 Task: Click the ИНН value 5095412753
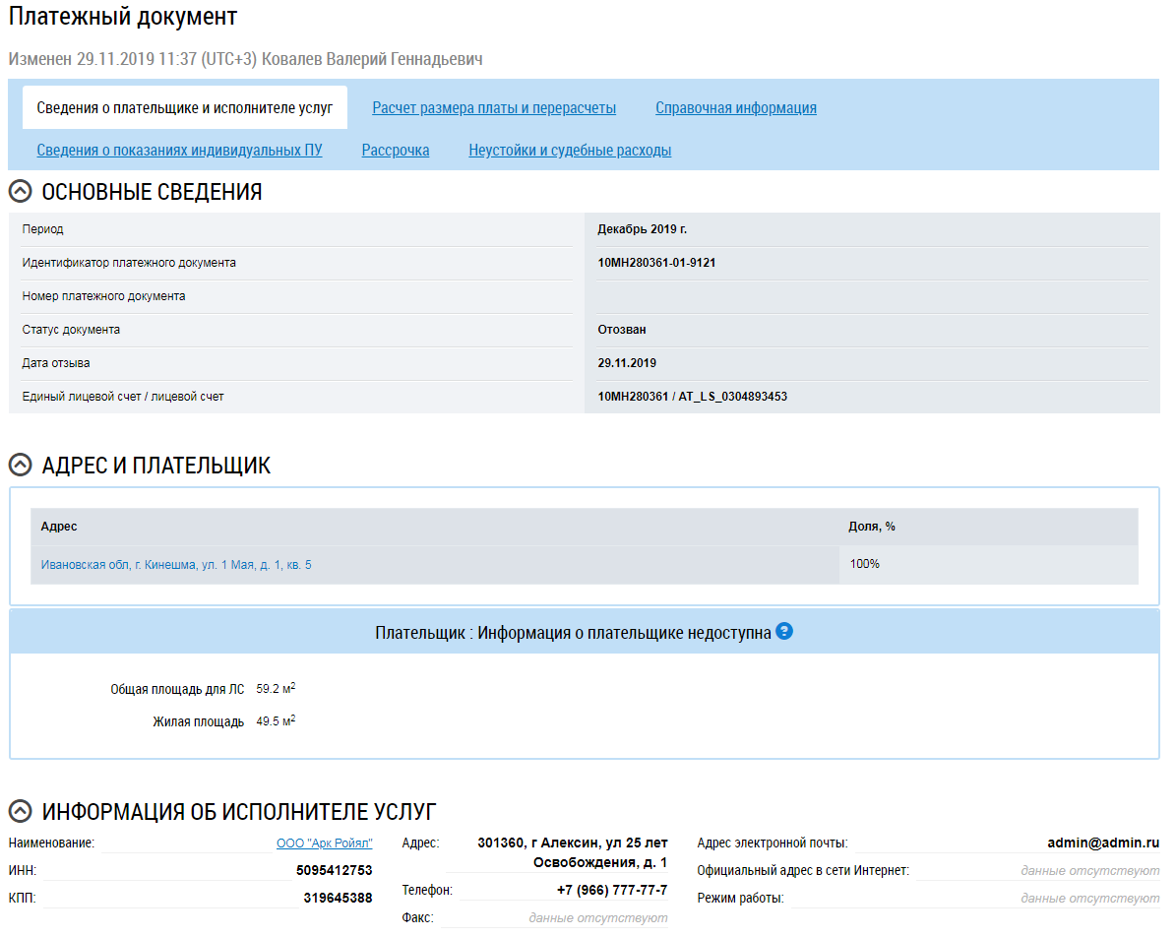click(x=334, y=871)
